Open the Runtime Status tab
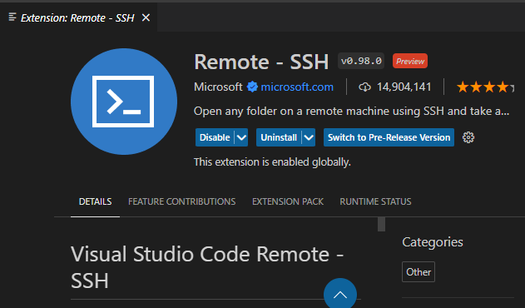This screenshot has width=525, height=308. pyautogui.click(x=375, y=201)
